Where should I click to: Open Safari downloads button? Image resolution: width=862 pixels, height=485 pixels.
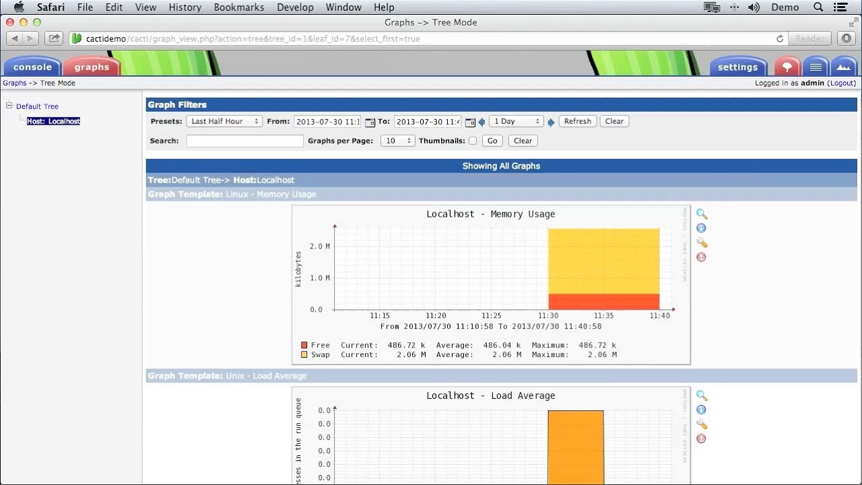(x=847, y=38)
